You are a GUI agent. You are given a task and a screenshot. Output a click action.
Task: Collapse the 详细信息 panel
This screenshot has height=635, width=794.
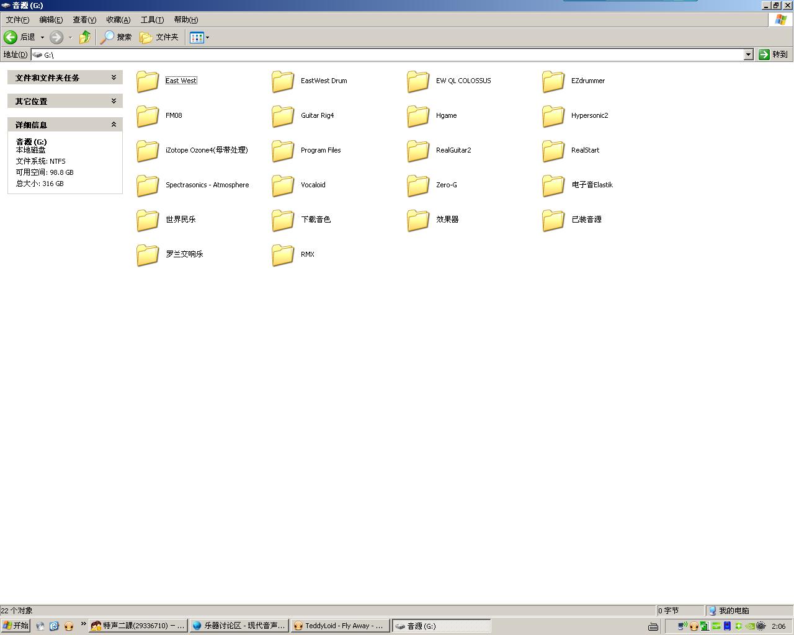[x=114, y=125]
